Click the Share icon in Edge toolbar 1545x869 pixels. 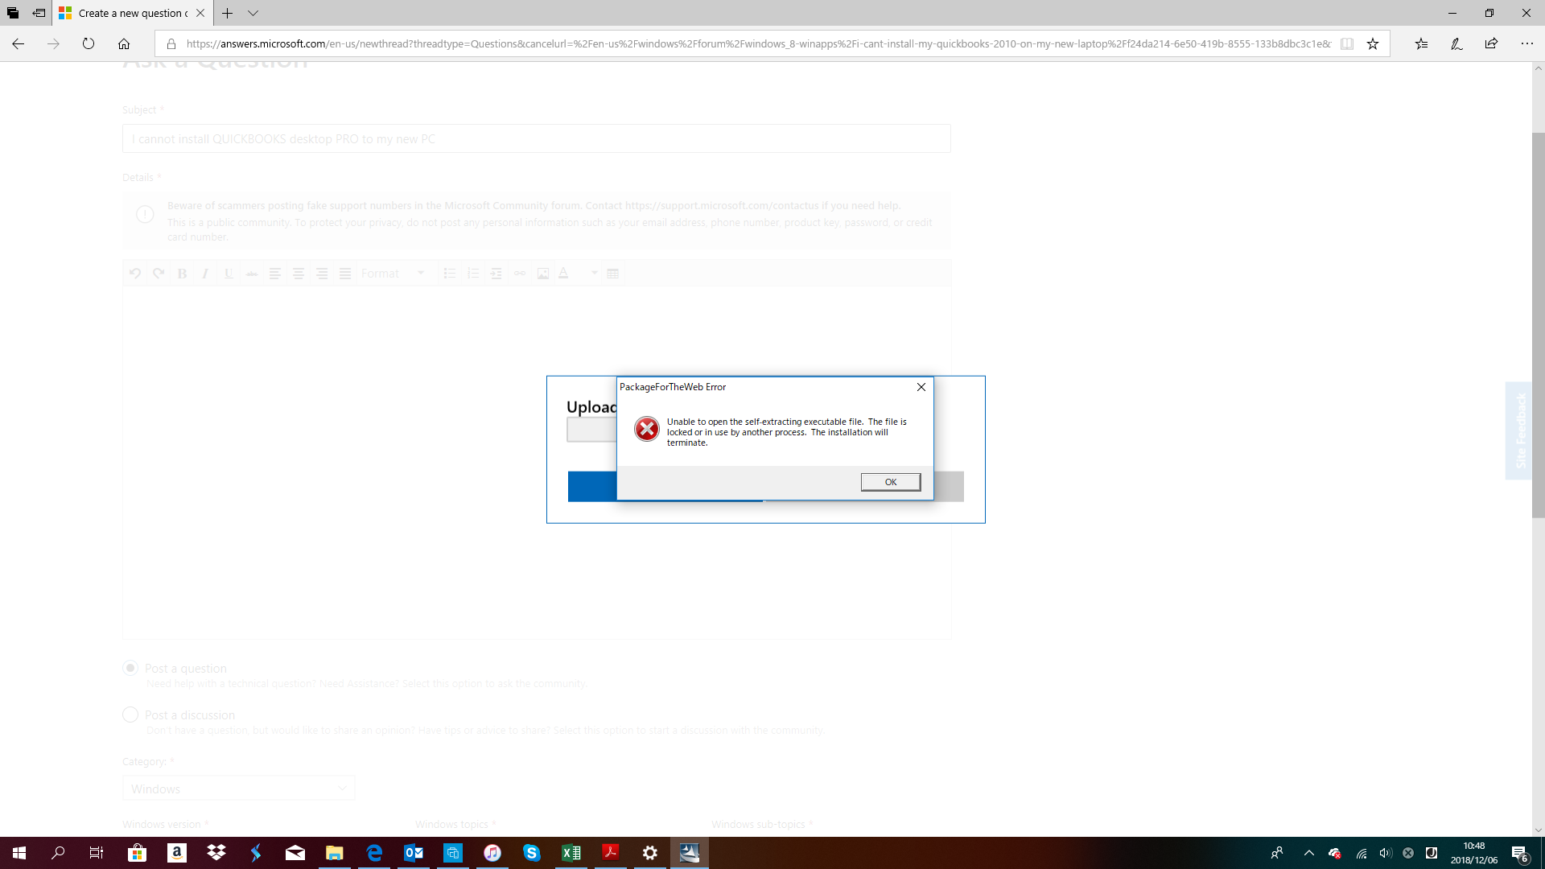[1491, 43]
